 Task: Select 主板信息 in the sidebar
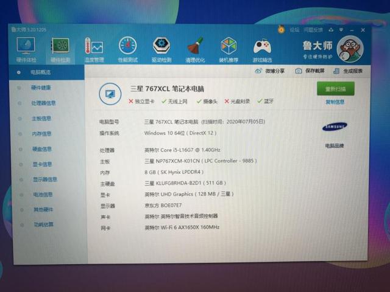[x=41, y=119]
